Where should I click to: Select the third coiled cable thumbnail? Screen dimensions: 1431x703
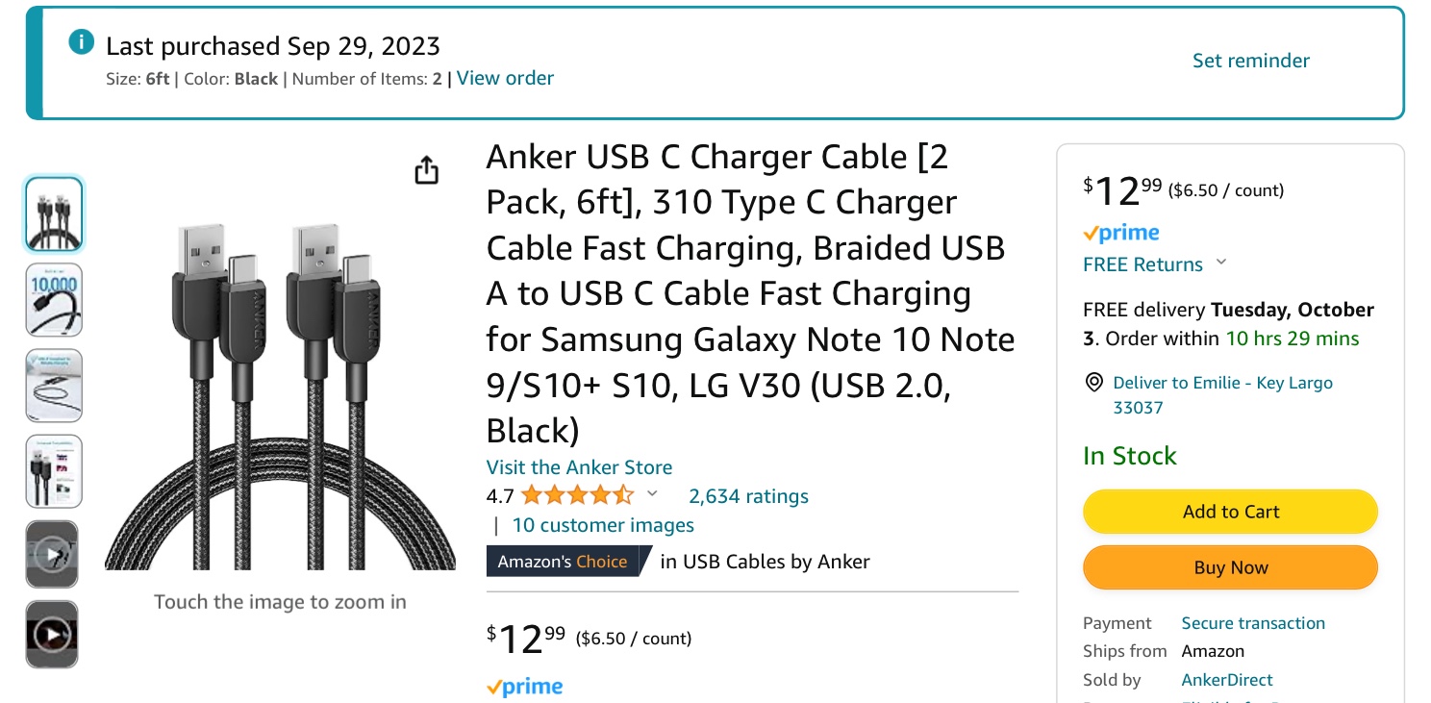point(54,385)
